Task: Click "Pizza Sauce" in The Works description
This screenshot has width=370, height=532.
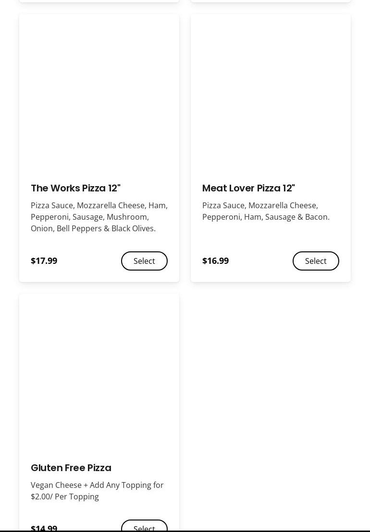Action: (52, 205)
